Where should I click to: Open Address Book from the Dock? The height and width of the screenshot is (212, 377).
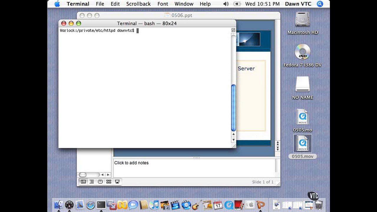144,205
